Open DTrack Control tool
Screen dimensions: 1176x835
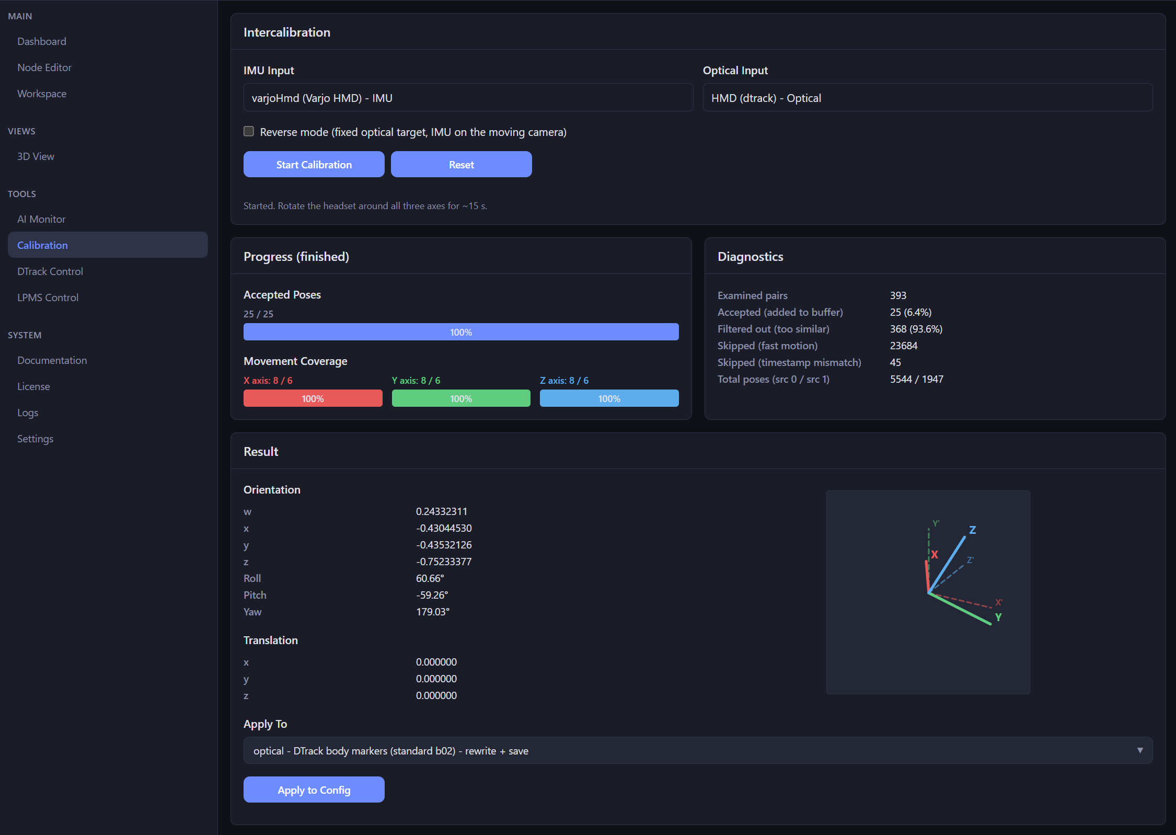pyautogui.click(x=50, y=271)
